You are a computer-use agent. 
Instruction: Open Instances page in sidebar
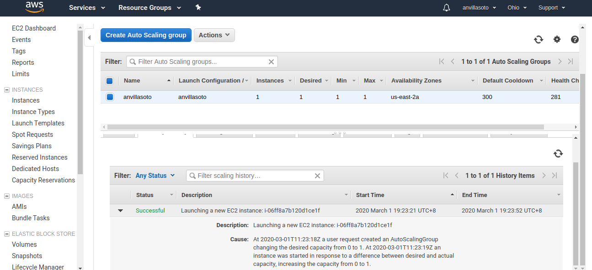click(26, 100)
